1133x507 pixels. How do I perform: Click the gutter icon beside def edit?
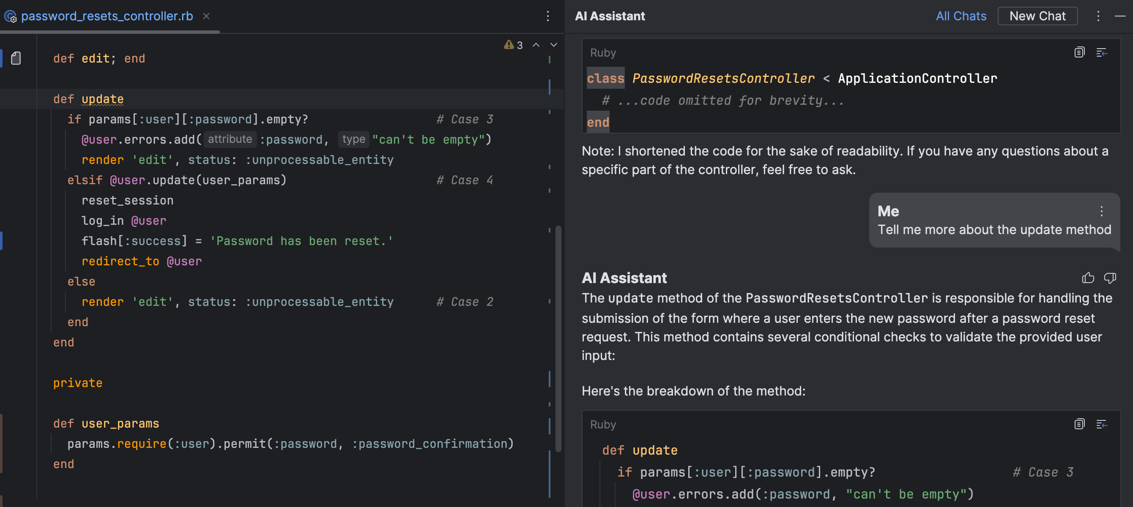pos(16,58)
